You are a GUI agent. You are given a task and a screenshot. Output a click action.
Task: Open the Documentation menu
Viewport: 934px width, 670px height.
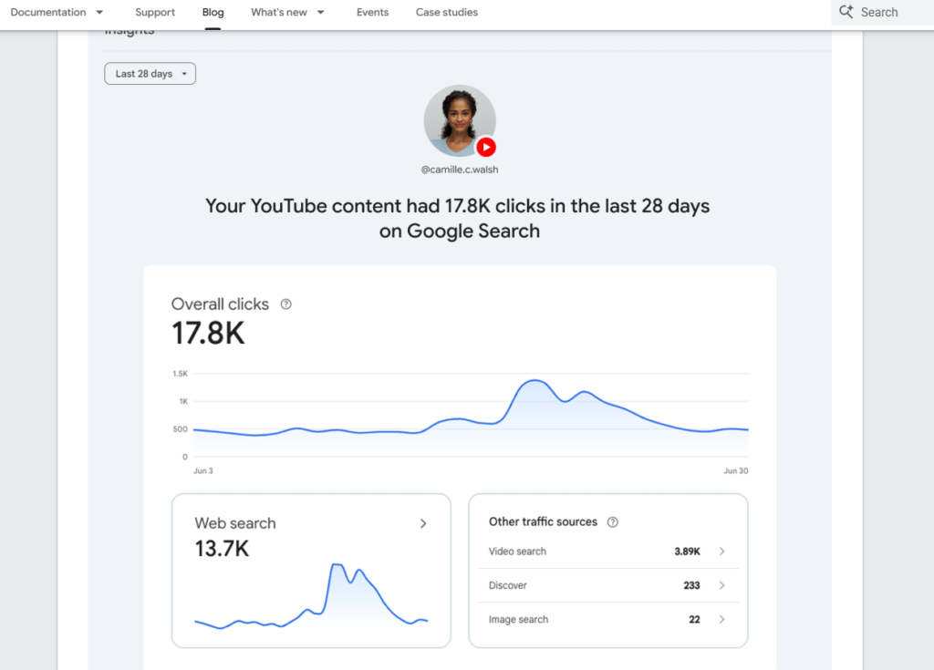click(x=48, y=12)
